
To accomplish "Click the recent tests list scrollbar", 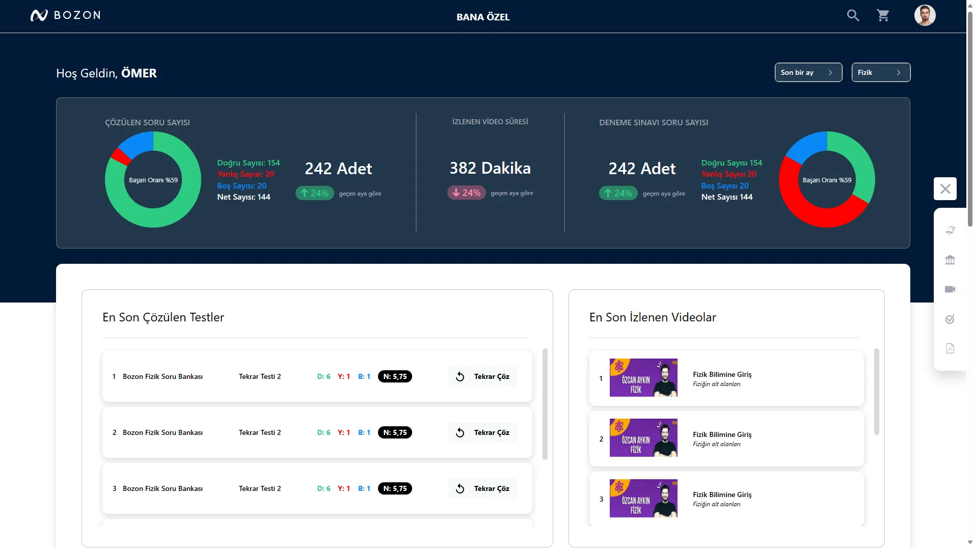I will click(545, 404).
